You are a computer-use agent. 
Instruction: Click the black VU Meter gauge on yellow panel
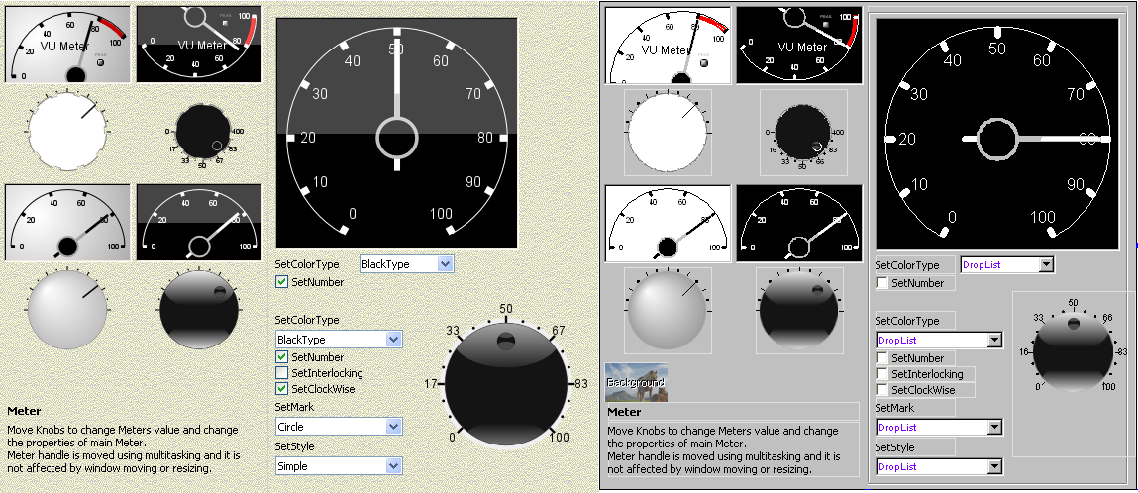tap(200, 45)
